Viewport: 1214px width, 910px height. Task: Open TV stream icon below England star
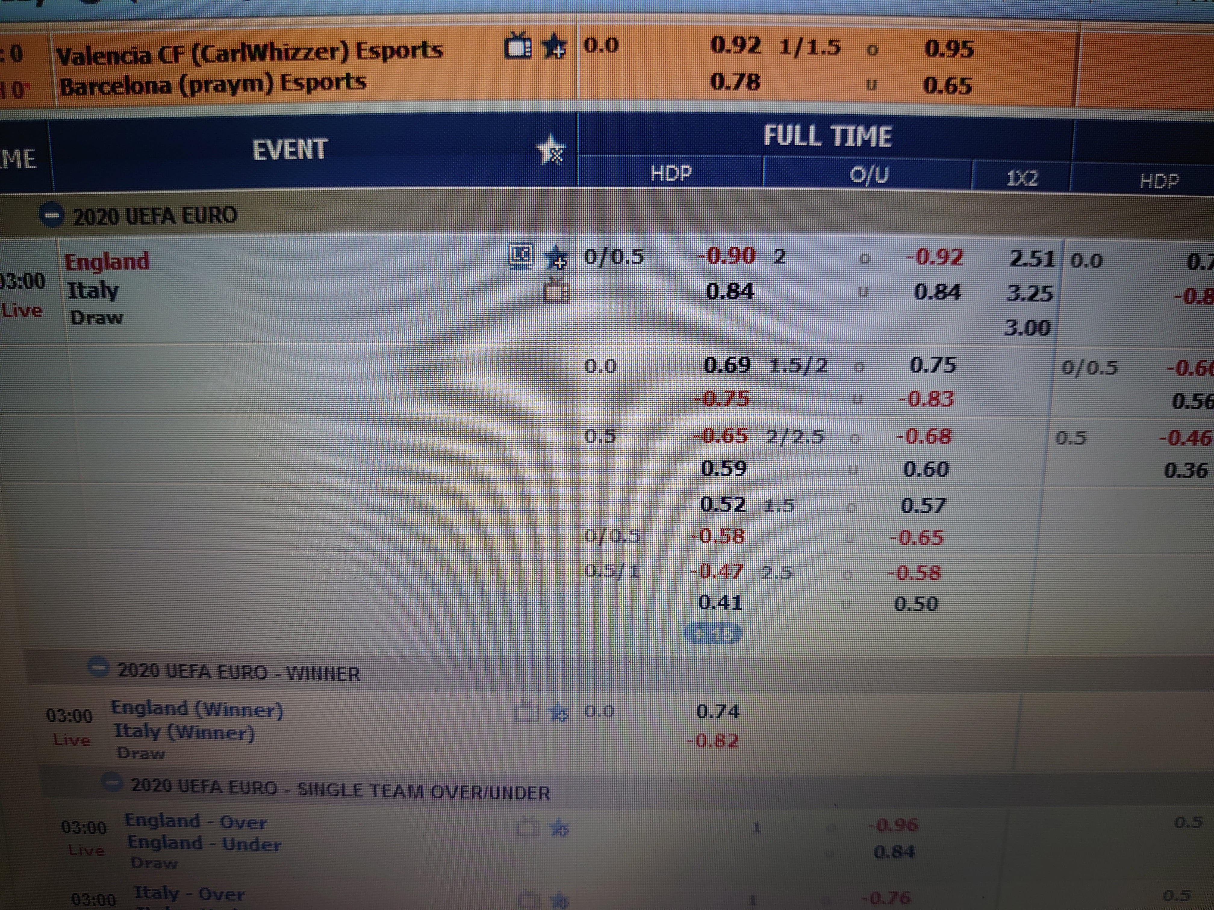click(556, 291)
